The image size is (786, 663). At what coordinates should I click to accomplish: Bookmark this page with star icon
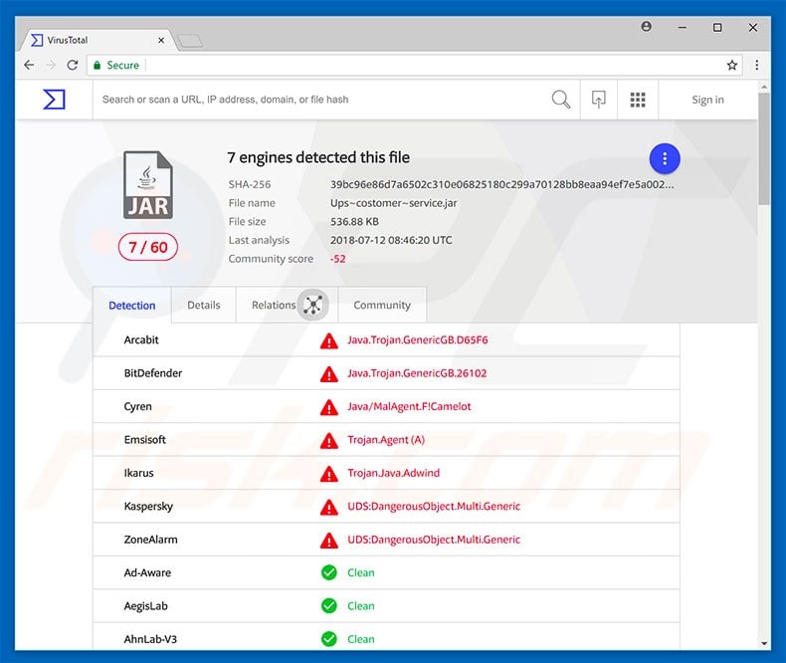pyautogui.click(x=732, y=65)
